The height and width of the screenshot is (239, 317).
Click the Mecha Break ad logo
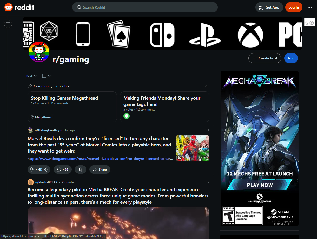point(260,81)
